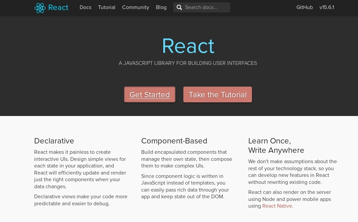Open the Docs menu item
Image resolution: width=358 pixels, height=222 pixels.
85,7
